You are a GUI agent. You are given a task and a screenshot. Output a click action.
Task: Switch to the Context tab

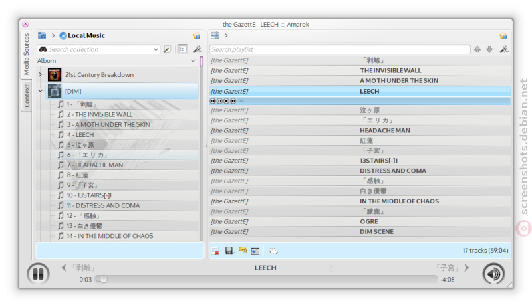click(27, 96)
